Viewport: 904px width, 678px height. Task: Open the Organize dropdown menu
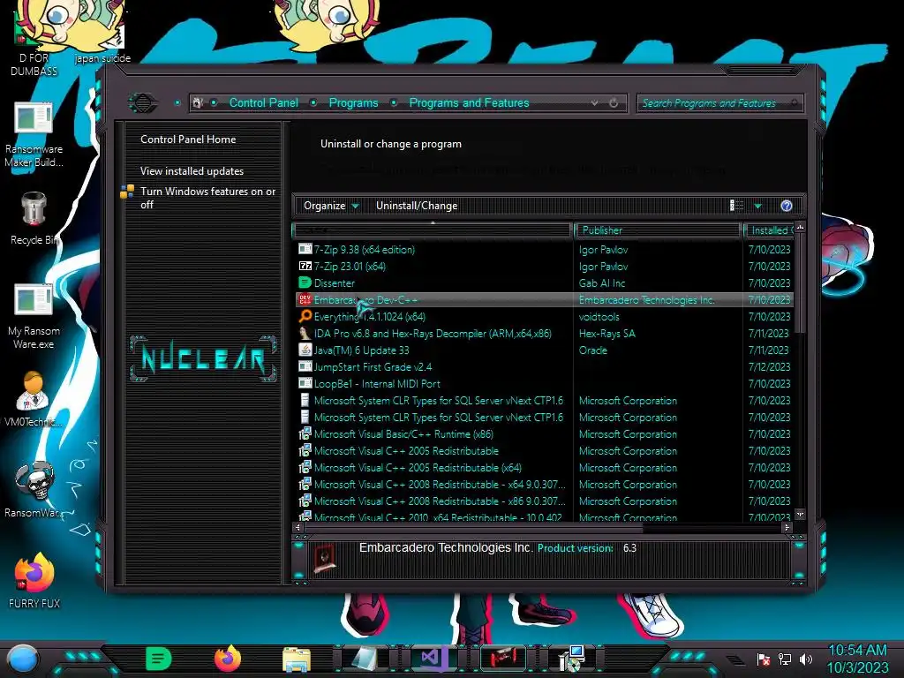click(331, 206)
